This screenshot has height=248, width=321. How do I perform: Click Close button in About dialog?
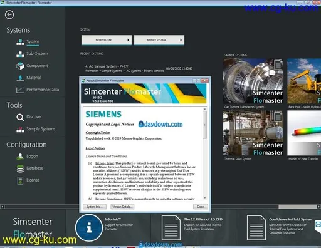click(x=201, y=207)
